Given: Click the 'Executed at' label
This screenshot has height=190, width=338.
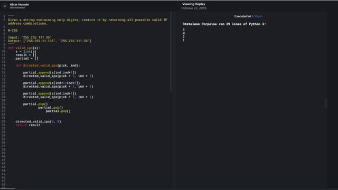Looking at the screenshot, I should [242, 16].
